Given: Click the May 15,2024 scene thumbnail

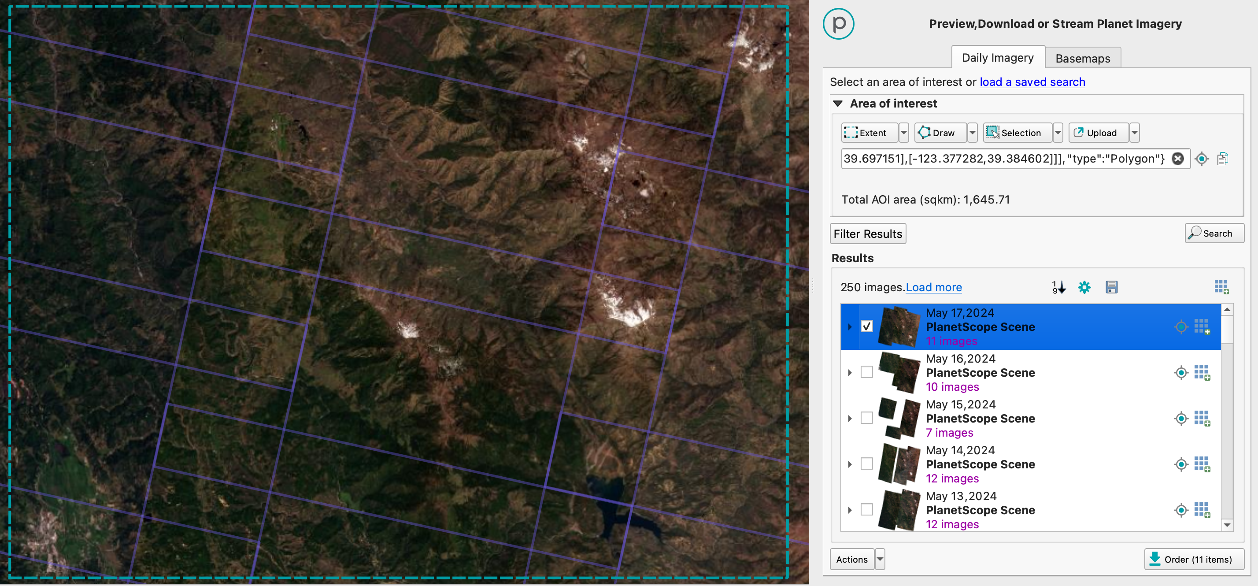Looking at the screenshot, I should [x=899, y=419].
